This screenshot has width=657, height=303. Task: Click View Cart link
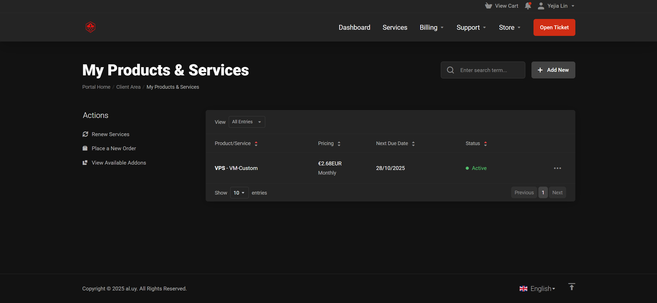coord(507,6)
